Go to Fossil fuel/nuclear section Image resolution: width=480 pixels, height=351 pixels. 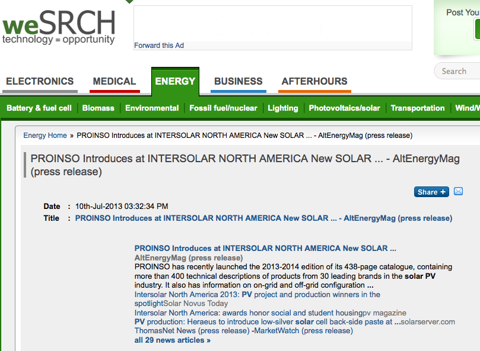(223, 108)
